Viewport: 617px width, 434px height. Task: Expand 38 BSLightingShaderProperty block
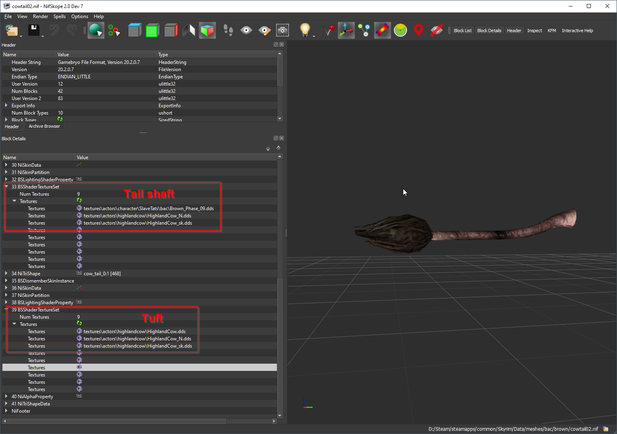pos(6,302)
